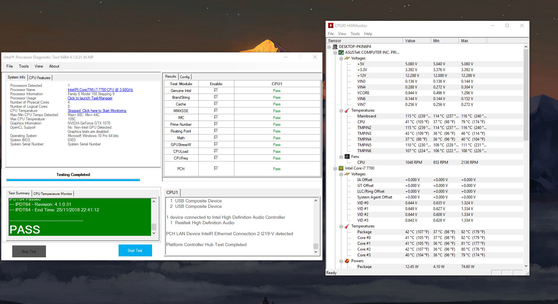Collapse the Fans node
This screenshot has height=304, width=558.
click(x=341, y=157)
